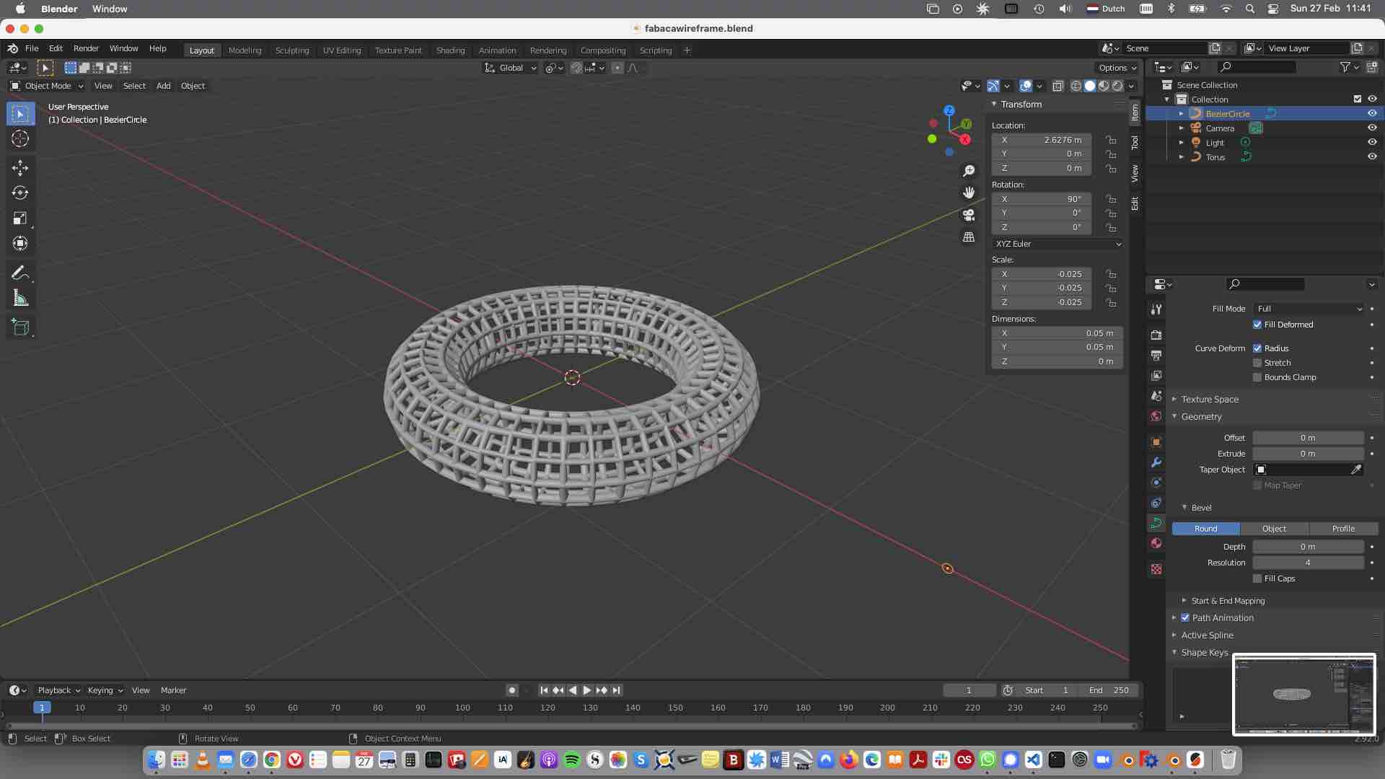Enable Fill Caps checkbox

[1257, 578]
